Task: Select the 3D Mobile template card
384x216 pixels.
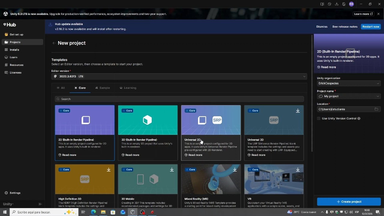Action: pyautogui.click(x=148, y=186)
